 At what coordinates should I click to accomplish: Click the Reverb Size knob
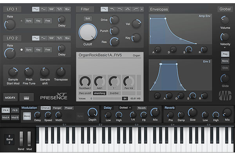[x=193, y=113]
